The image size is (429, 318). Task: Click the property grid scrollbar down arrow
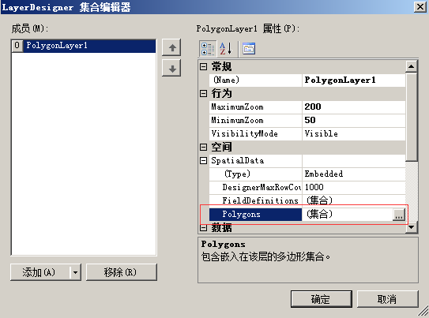412,227
